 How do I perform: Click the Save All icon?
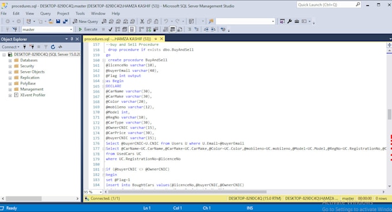coord(65,21)
